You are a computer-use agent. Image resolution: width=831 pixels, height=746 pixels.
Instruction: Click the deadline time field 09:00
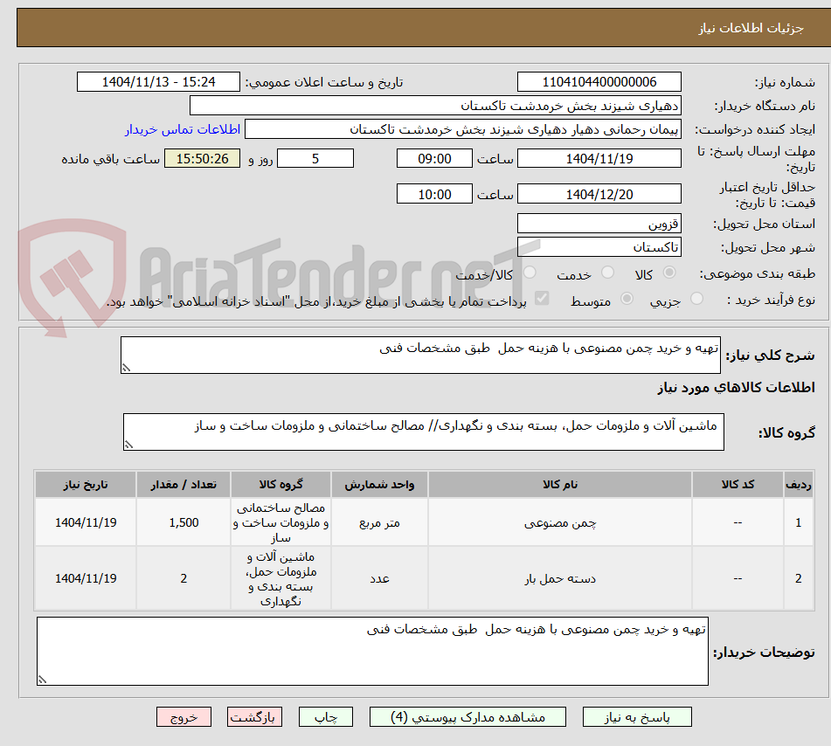pyautogui.click(x=434, y=158)
